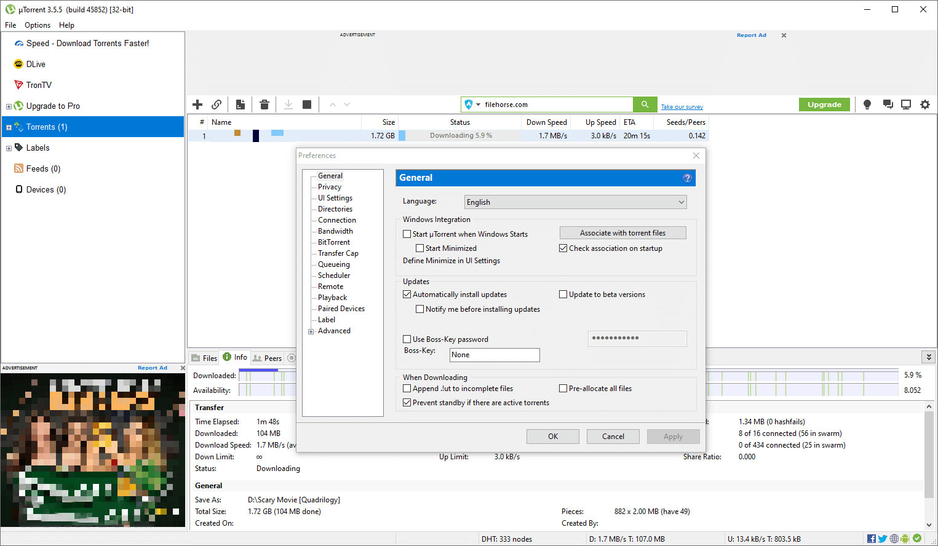
Task: Enable Start µTorrent when Windows Starts
Action: tap(407, 234)
